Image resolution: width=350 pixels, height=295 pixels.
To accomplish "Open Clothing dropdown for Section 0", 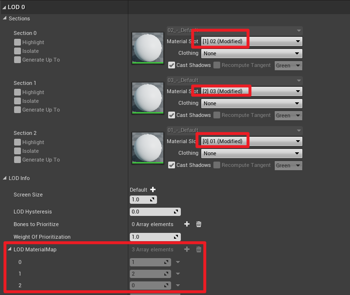I will coord(252,53).
